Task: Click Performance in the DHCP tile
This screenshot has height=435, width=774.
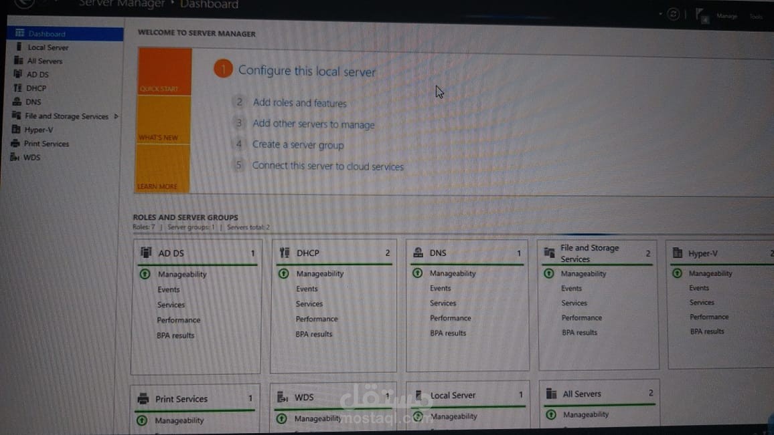Action: pyautogui.click(x=317, y=319)
